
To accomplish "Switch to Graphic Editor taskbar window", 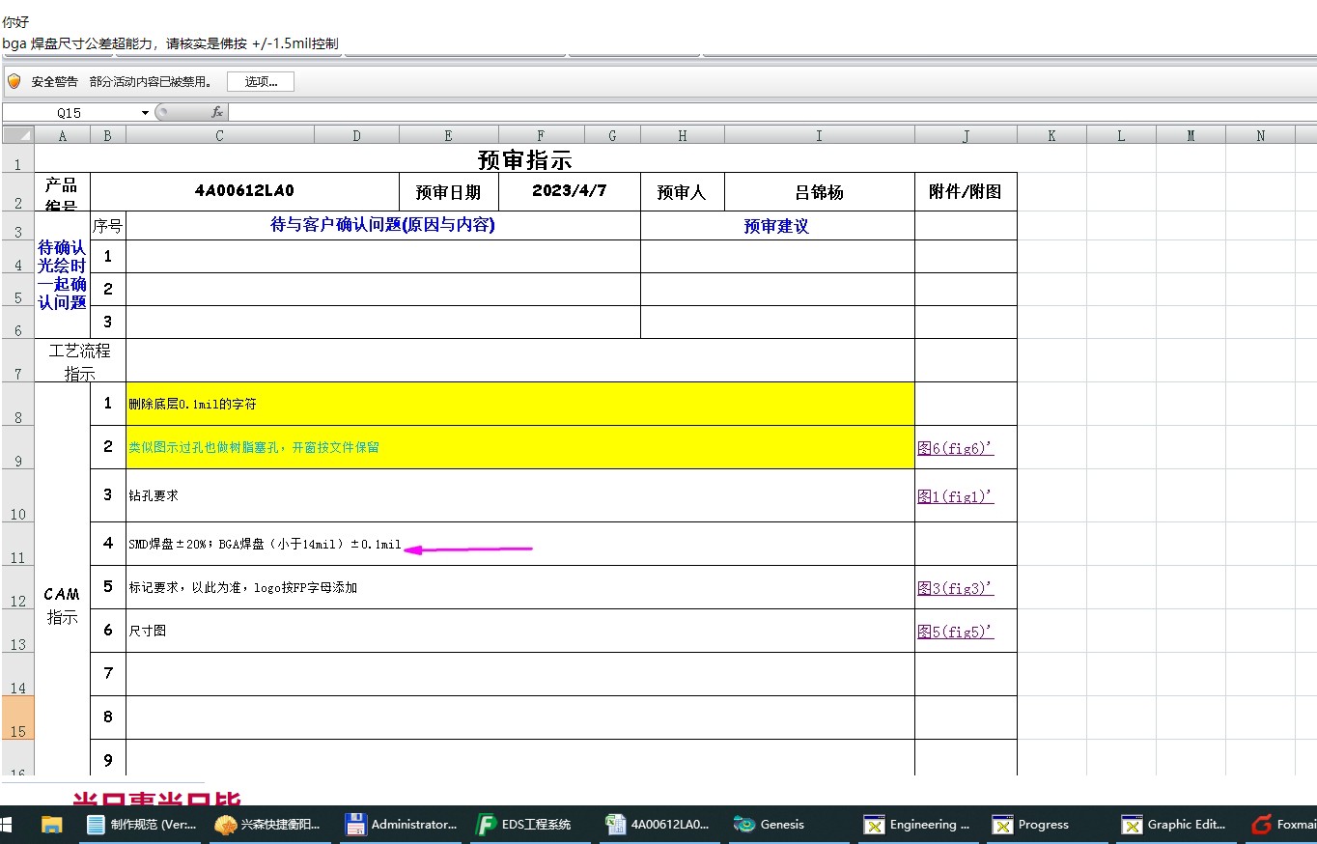I will [x=1177, y=825].
